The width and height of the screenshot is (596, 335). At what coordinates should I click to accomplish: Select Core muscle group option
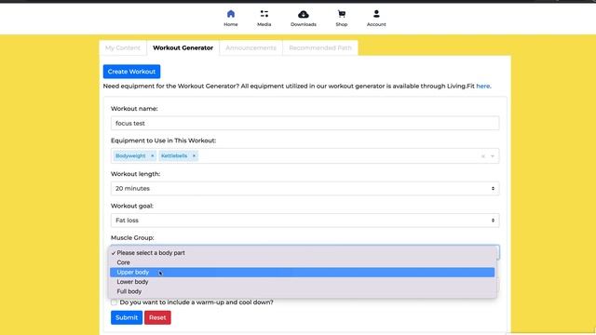click(302, 262)
